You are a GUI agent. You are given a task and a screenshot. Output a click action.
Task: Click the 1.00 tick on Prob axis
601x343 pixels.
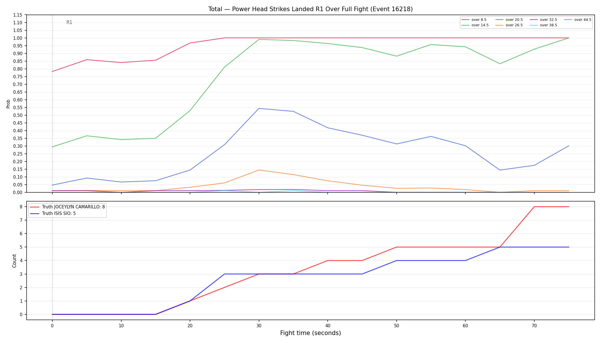tap(18, 38)
